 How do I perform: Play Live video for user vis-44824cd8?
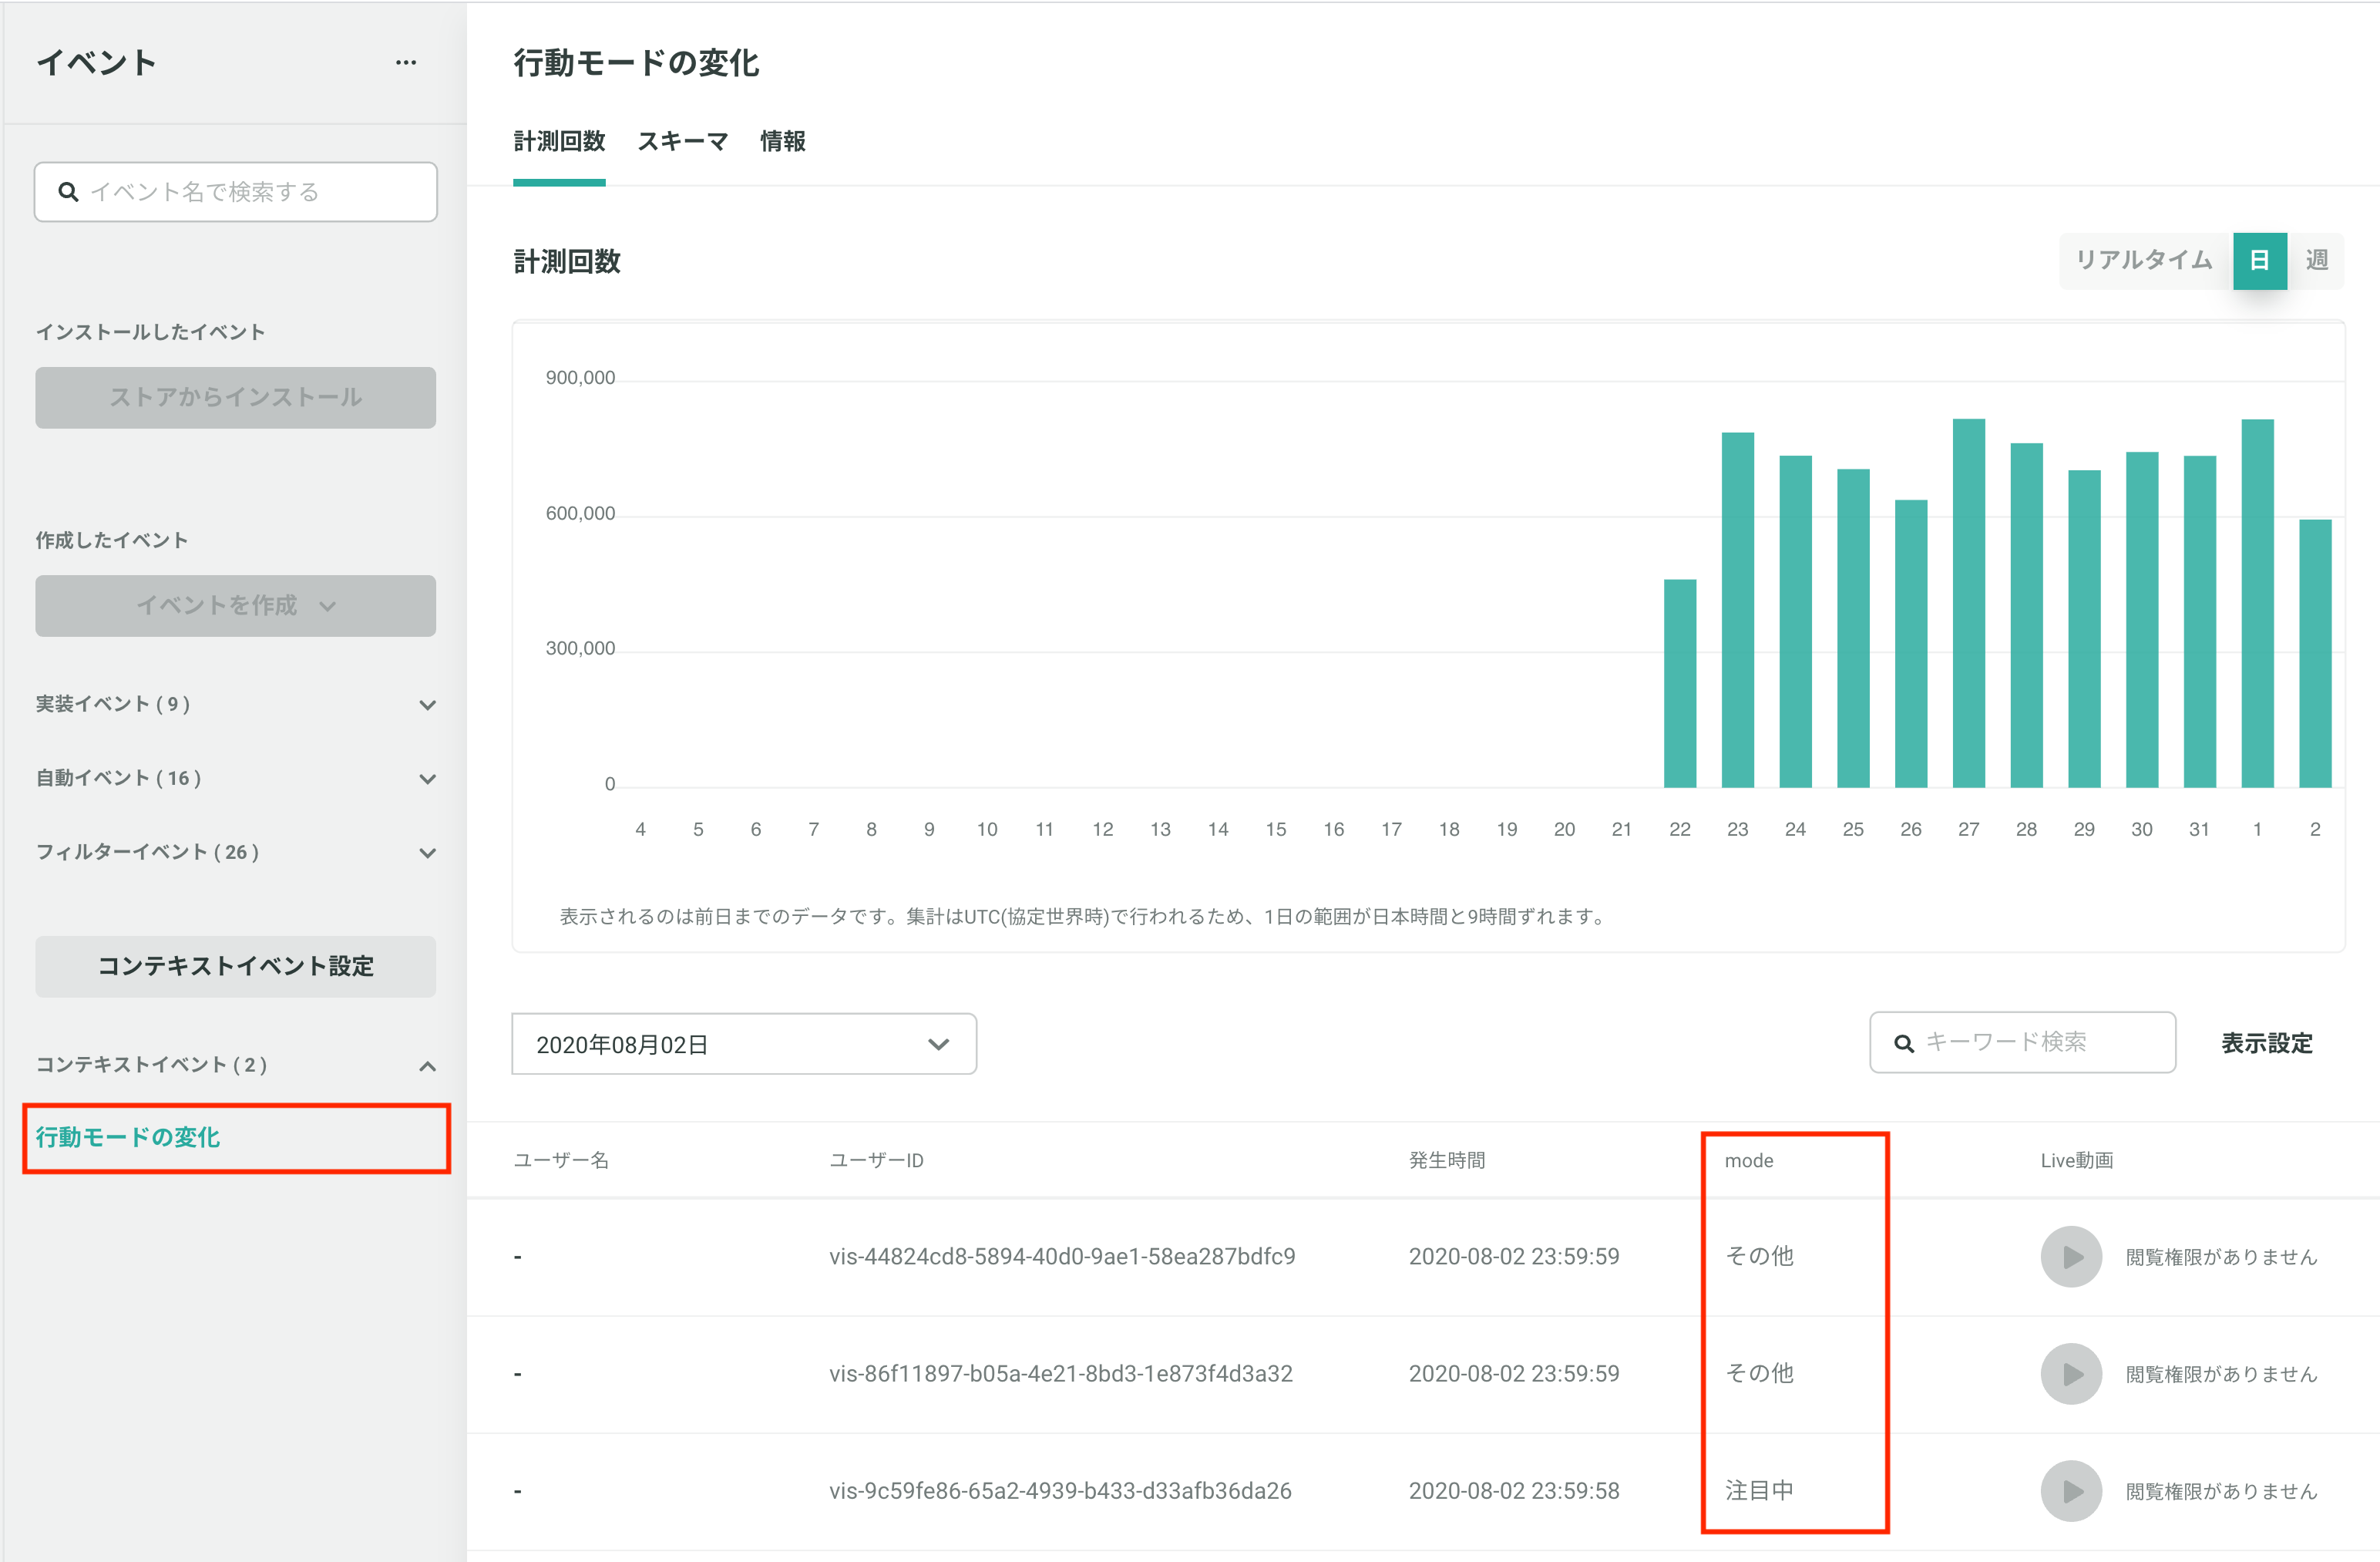tap(2071, 1257)
